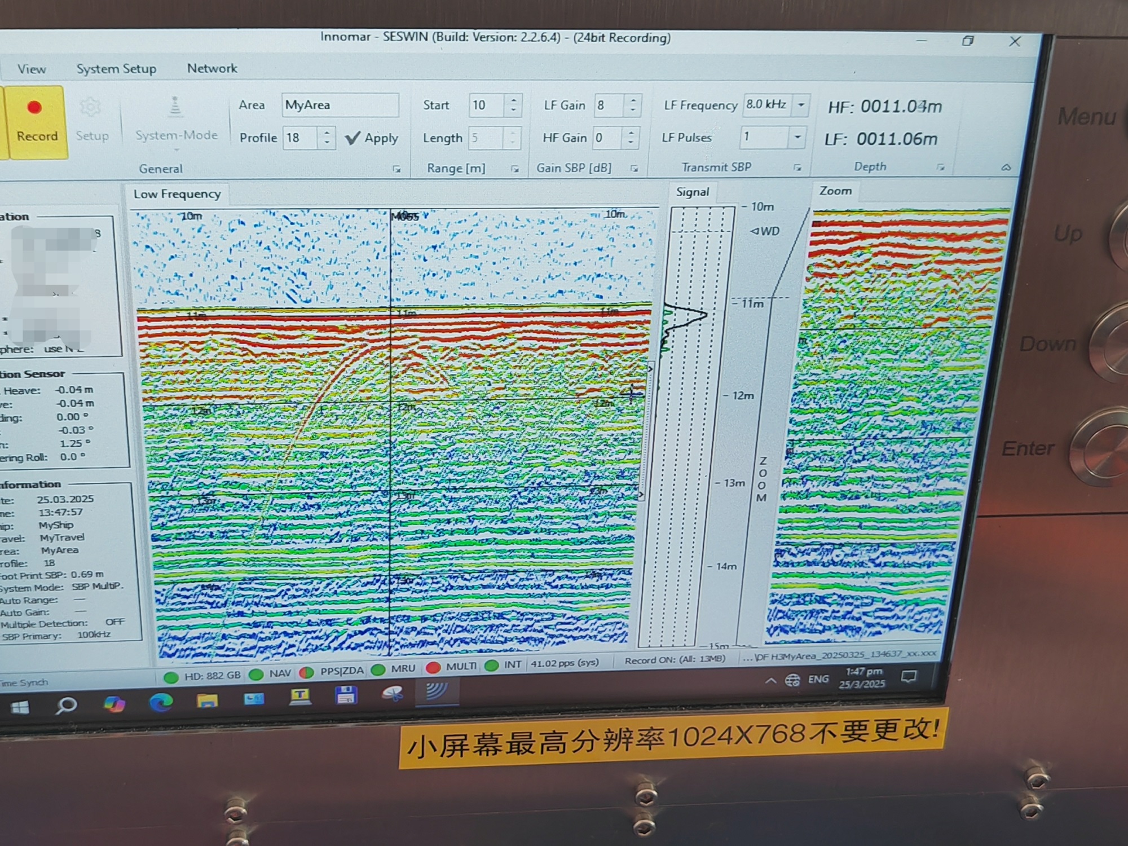Click the vertical ZOOM range label
Viewport: 1128px width, 846px height.
click(x=762, y=479)
